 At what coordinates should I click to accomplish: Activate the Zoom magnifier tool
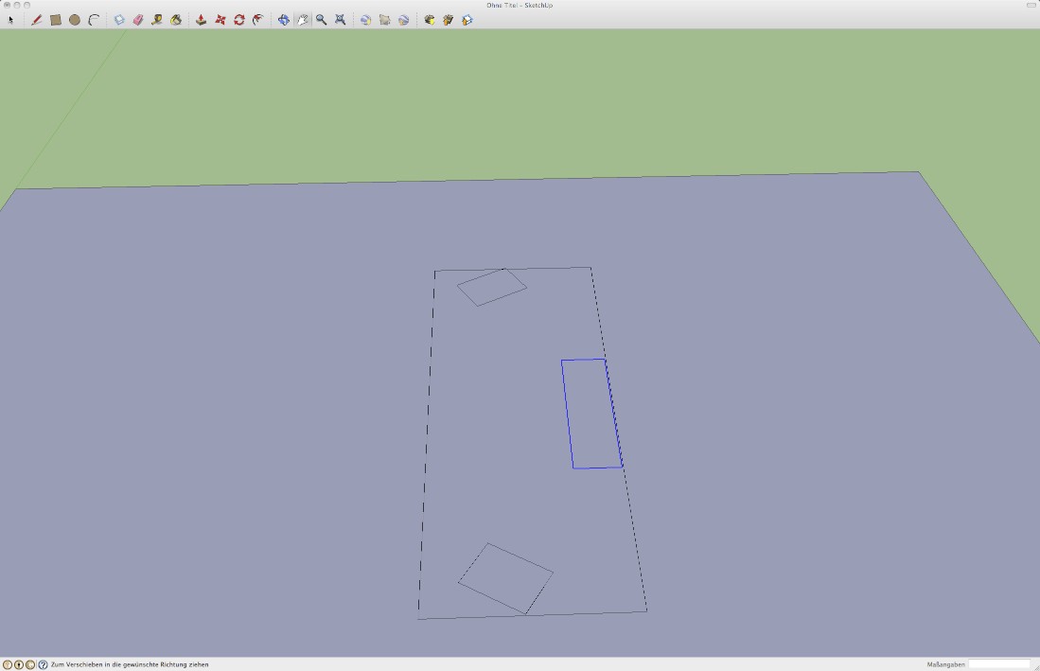coord(321,20)
